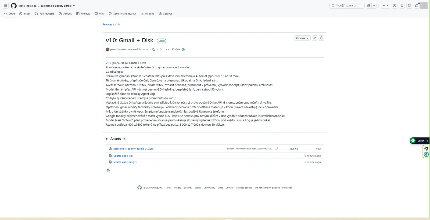Click the Czech language label
Image resolution: width=430 pixels, height=220 pixels.
[x=421, y=141]
